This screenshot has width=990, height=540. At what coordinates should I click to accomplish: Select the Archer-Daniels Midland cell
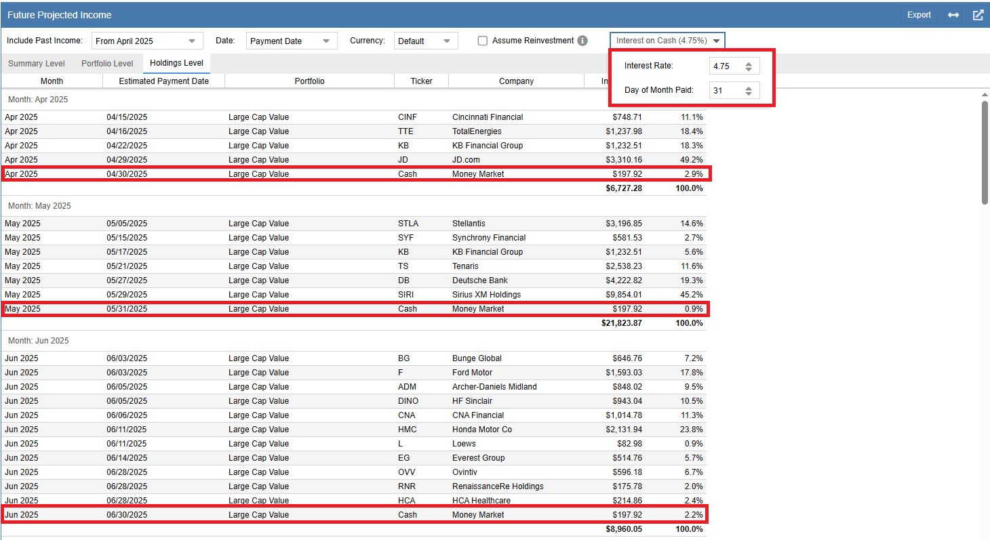coord(516,387)
